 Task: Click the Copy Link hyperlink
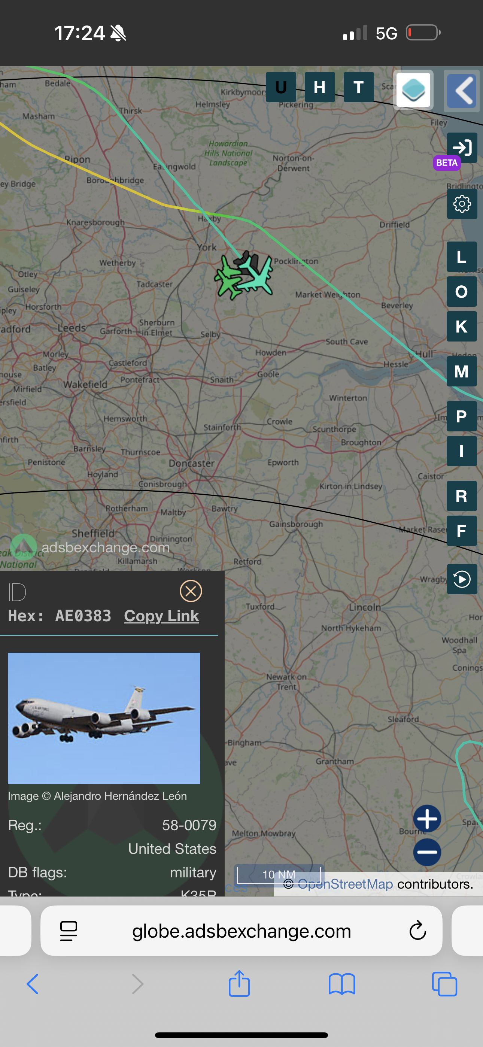pyautogui.click(x=161, y=616)
